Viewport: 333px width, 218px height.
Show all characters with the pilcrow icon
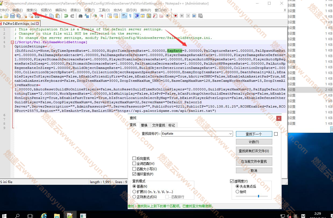click(130, 16)
